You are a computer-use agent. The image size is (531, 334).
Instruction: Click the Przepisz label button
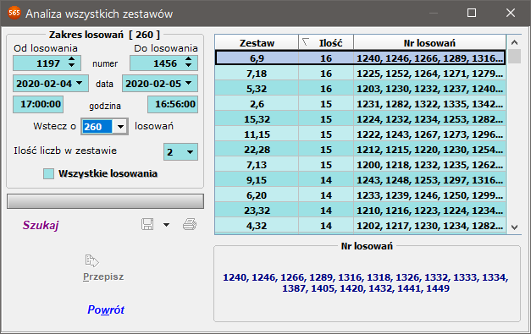click(103, 277)
